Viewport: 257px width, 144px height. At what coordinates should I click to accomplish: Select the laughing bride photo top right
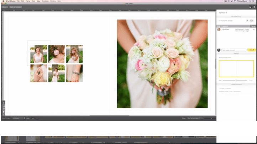74,54
